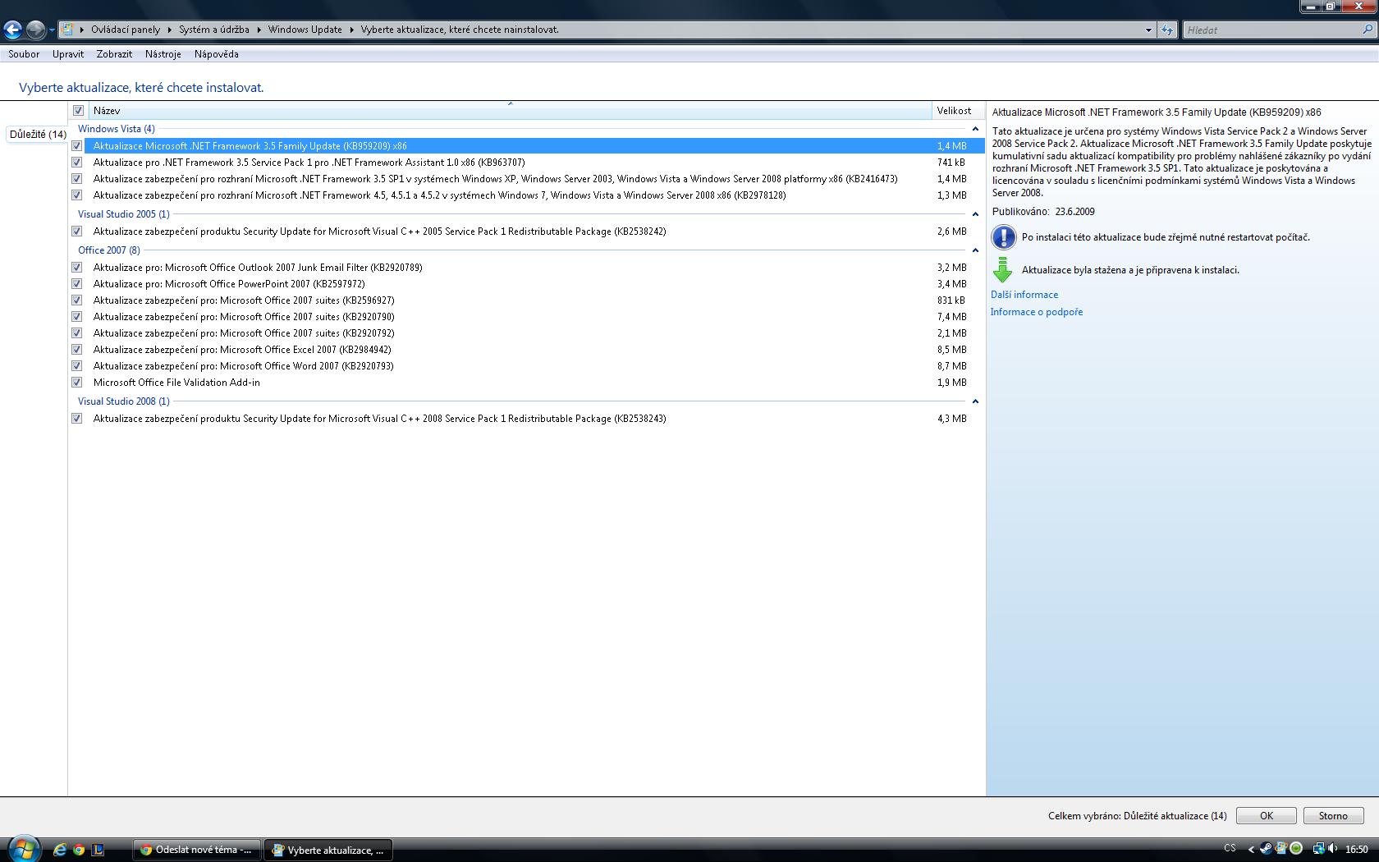Click the search magnifier icon
This screenshot has height=862, width=1379.
click(1368, 30)
